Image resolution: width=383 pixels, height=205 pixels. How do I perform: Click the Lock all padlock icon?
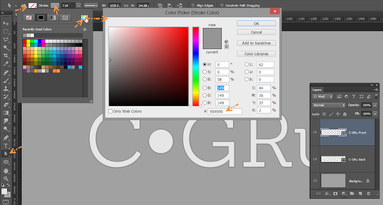345,114
